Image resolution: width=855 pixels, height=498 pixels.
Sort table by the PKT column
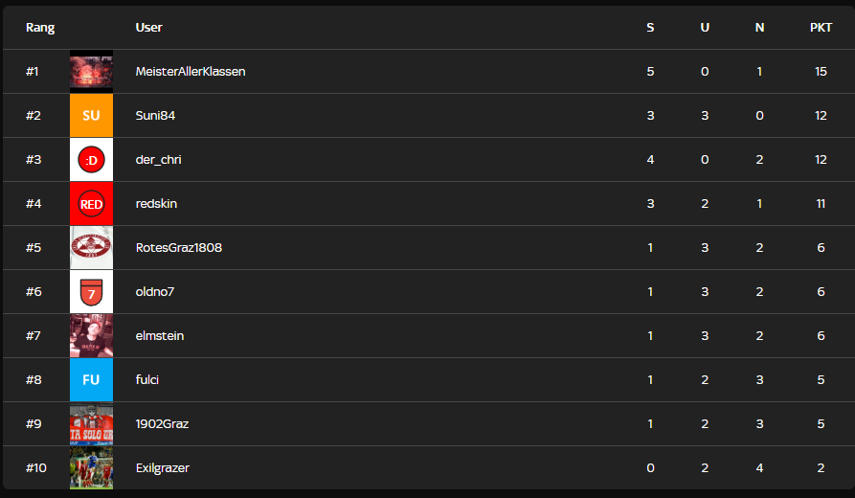coord(821,28)
